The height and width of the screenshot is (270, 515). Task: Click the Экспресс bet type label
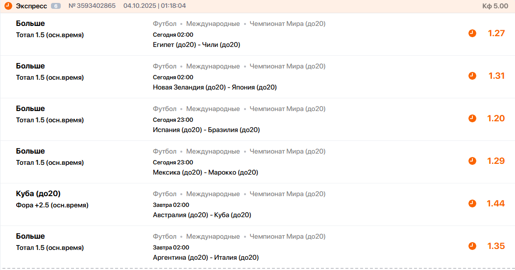[31, 6]
